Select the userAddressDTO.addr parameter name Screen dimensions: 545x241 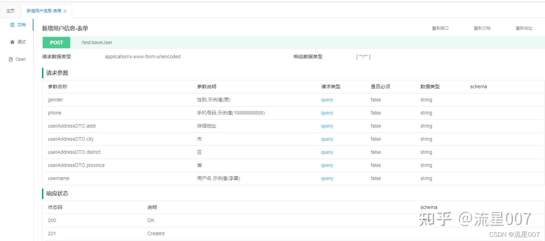click(x=72, y=126)
